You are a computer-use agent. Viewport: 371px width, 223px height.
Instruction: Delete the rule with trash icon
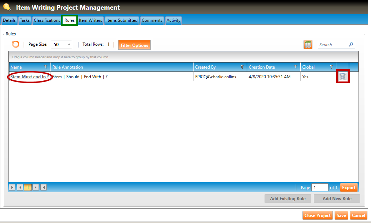(343, 76)
